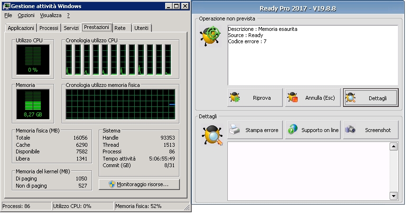This screenshot has height=217, width=411.
Task: Click the details scrollbar down arrow
Action: [393, 196]
